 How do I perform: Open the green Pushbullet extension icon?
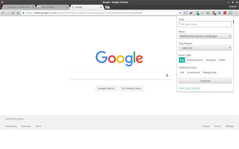pos(208,13)
